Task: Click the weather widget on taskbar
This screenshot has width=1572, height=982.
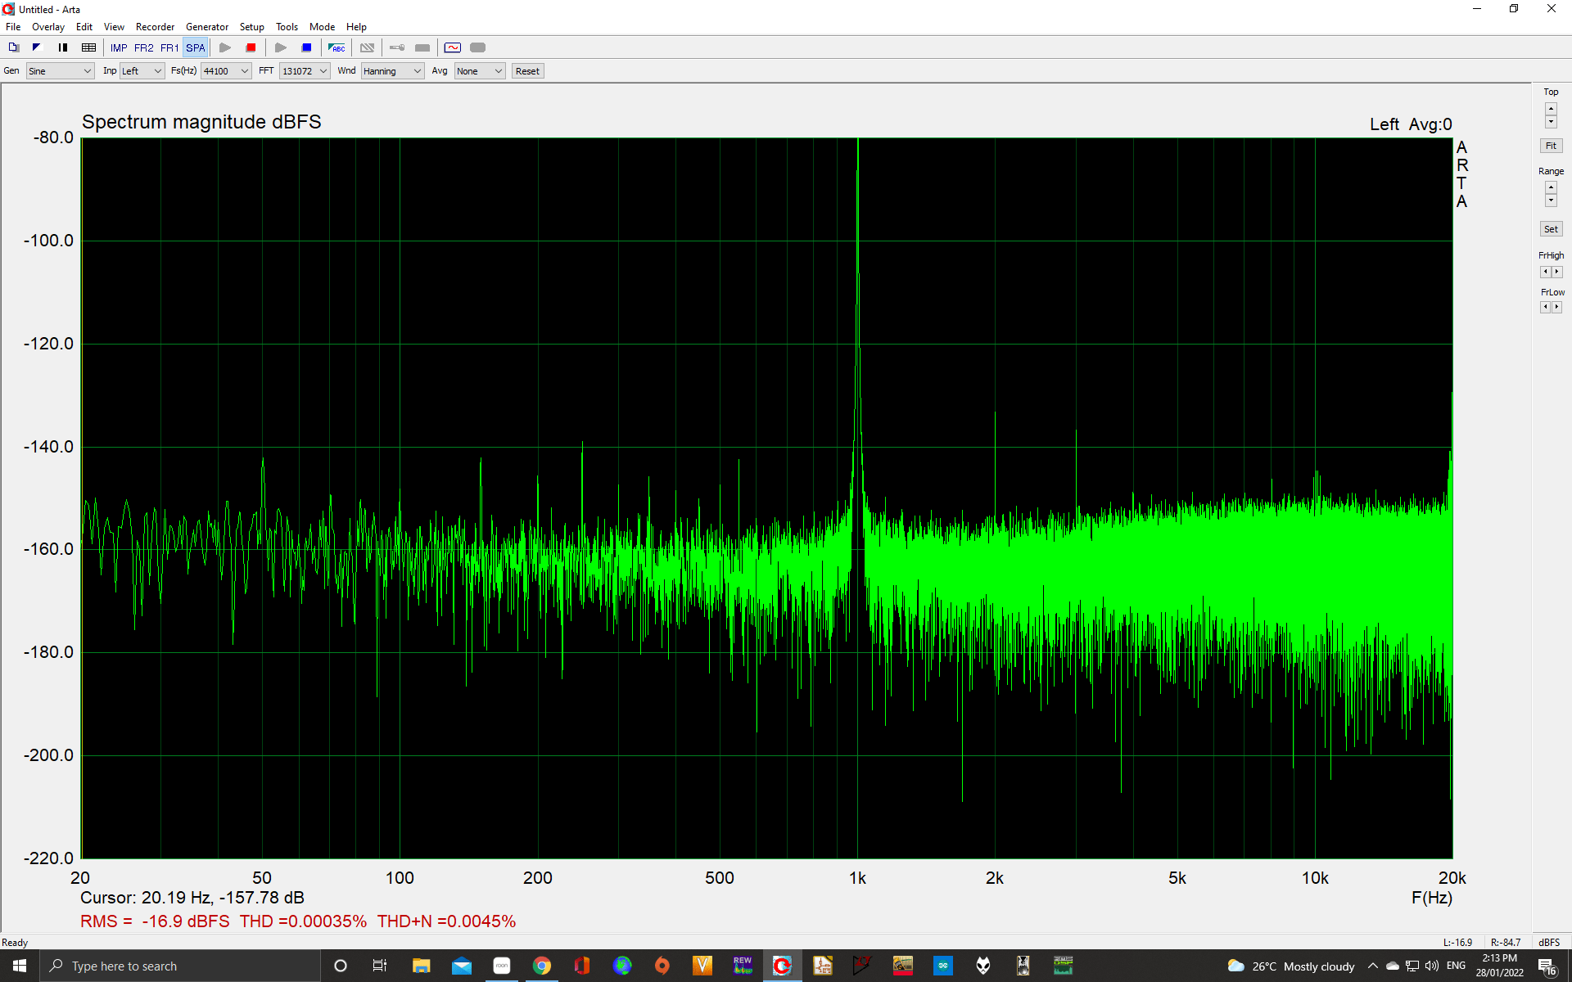Action: (1291, 966)
